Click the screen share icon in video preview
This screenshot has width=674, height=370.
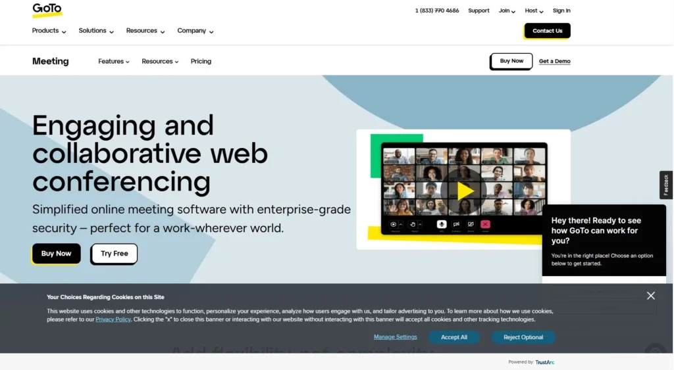pyautogui.click(x=471, y=225)
